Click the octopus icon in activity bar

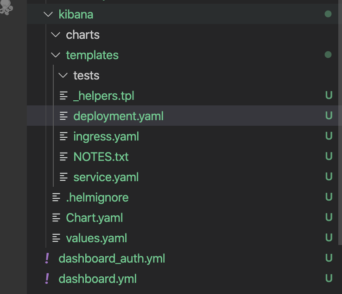click(6, 7)
